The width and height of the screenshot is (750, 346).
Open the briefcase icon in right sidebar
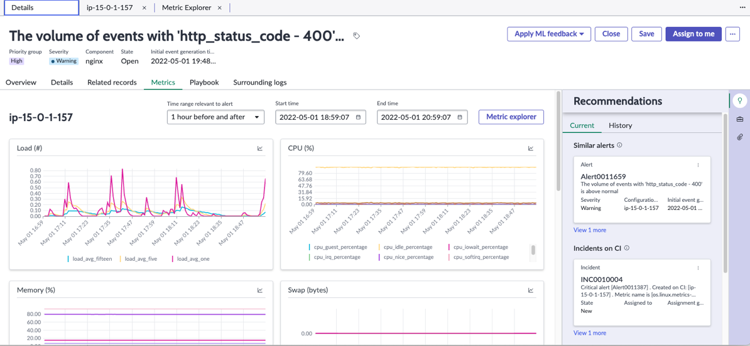739,119
